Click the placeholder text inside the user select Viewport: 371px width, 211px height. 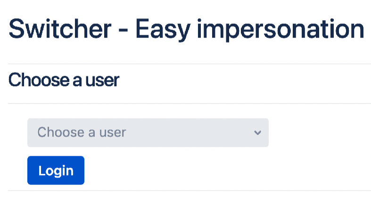tap(82, 132)
